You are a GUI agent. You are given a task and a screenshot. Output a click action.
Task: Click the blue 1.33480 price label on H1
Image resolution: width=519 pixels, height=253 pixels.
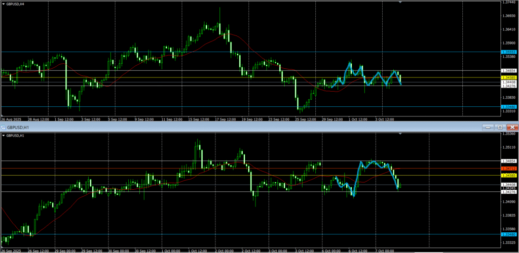point(508,234)
